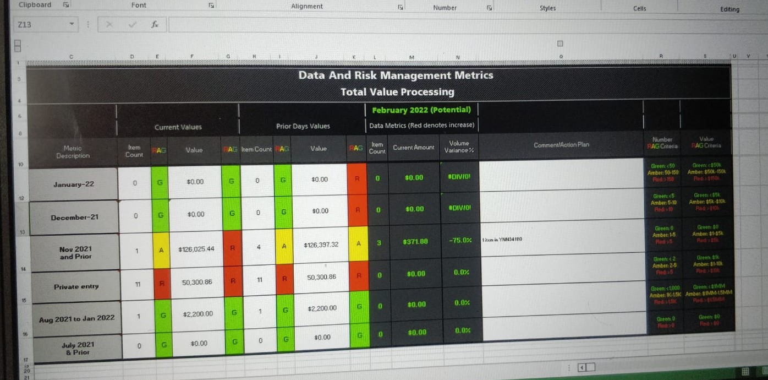Click the Editing group label on the ribbon

point(729,9)
